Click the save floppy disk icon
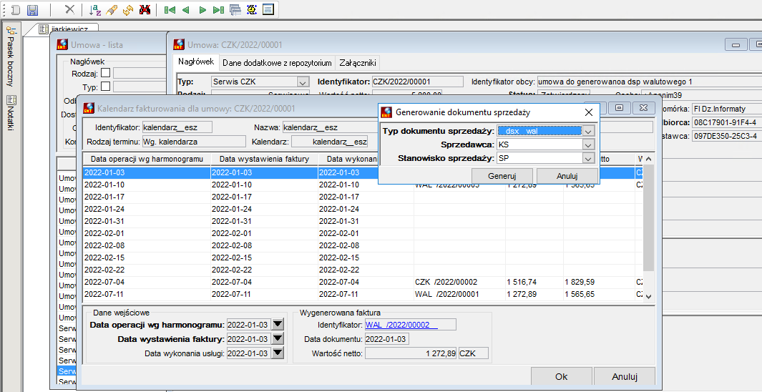The height and width of the screenshot is (392, 762). [33, 10]
